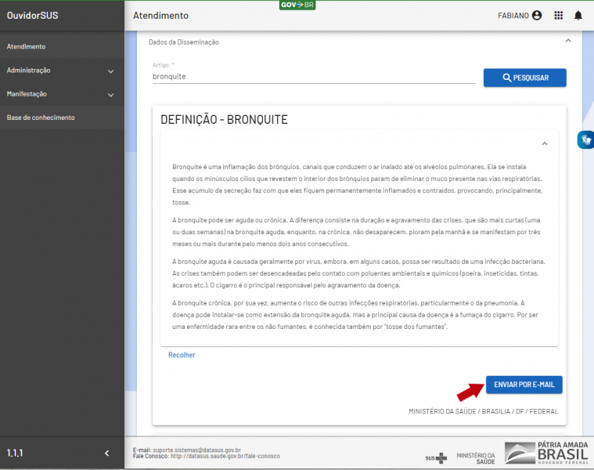Collapse the Dados da Disseminação section
Viewport: 594px width, 470px height.
point(568,42)
